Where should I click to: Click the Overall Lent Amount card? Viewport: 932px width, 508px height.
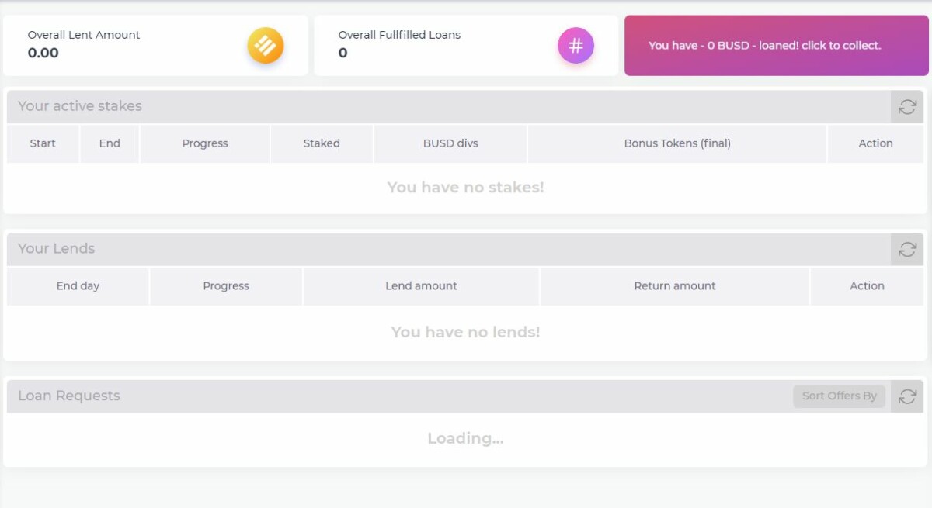click(155, 46)
